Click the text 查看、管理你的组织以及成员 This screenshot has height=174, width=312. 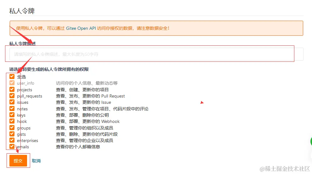[85, 128]
